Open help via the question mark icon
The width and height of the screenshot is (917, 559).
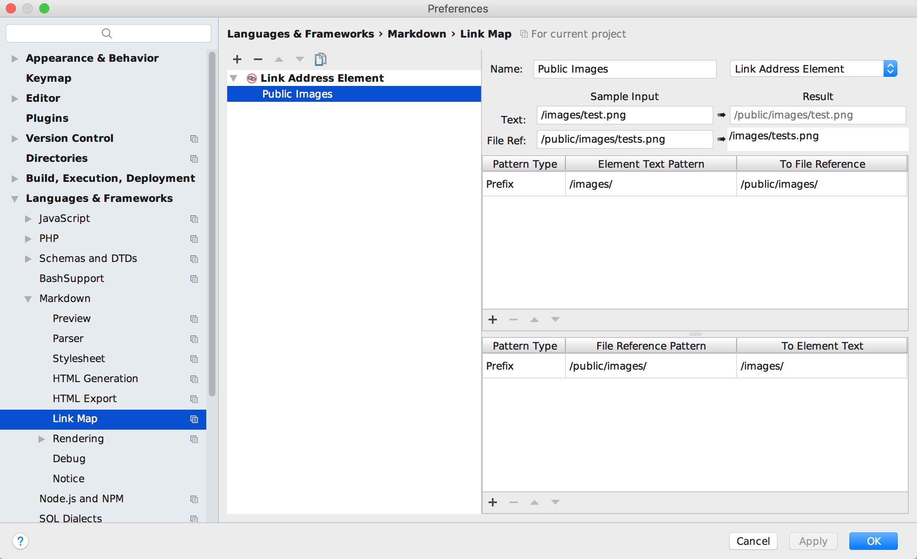(21, 541)
